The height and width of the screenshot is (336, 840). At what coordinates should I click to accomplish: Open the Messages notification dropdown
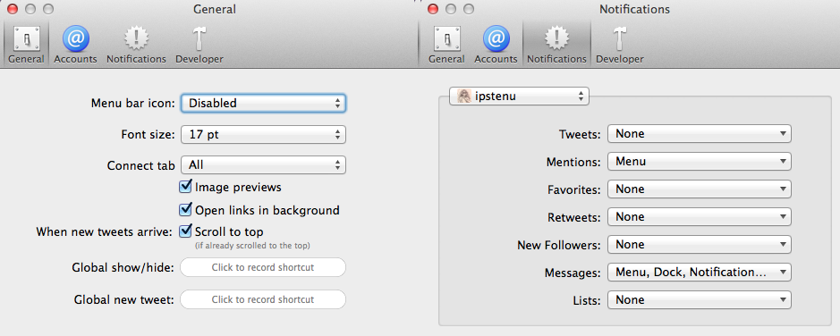coord(700,273)
